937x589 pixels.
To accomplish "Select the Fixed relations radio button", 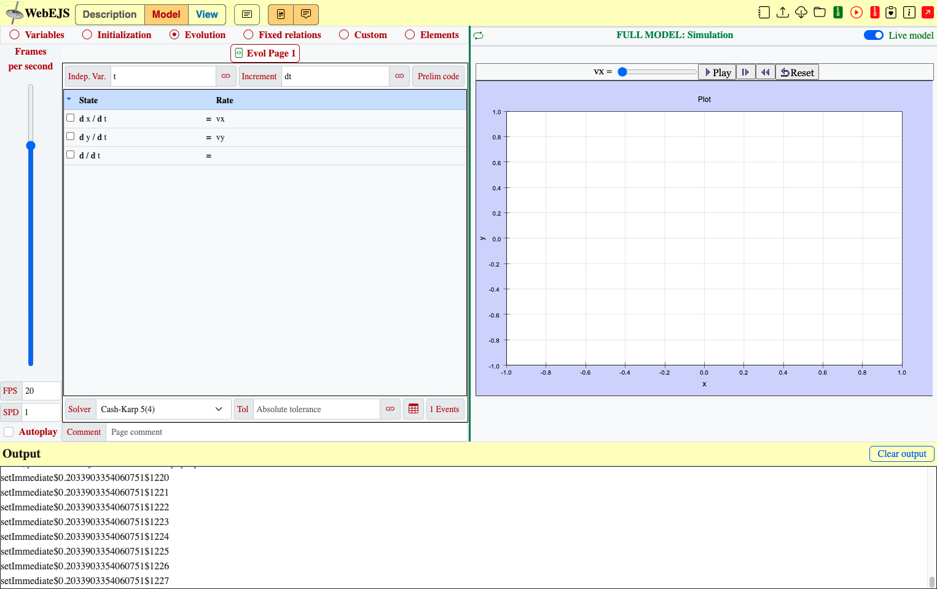I will pos(248,35).
